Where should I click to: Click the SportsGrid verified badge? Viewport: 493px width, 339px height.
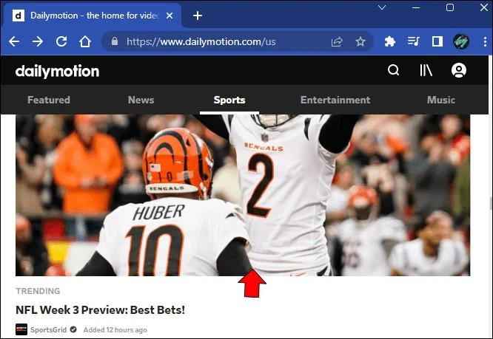(73, 329)
